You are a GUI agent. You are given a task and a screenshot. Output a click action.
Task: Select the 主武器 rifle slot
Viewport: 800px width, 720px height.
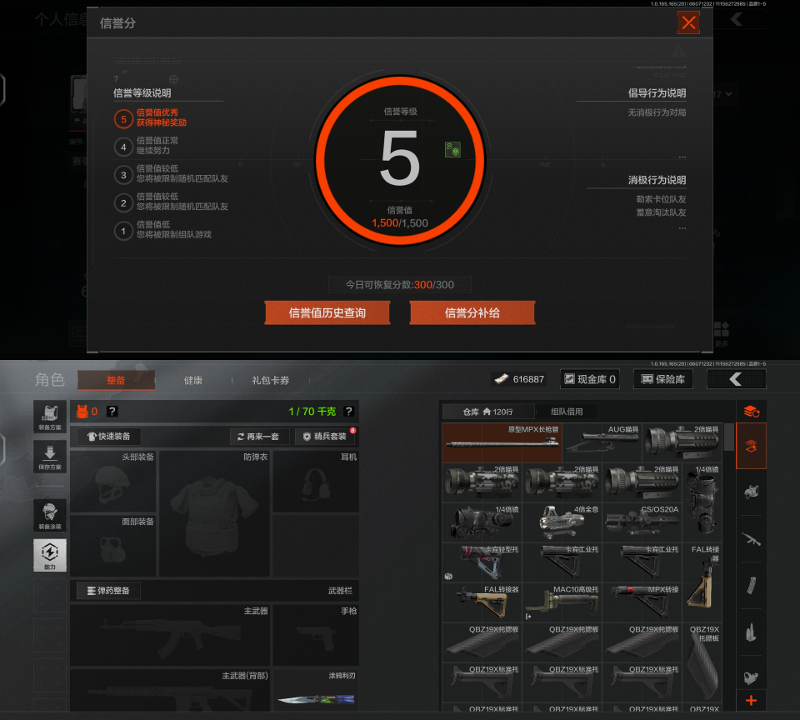point(170,635)
